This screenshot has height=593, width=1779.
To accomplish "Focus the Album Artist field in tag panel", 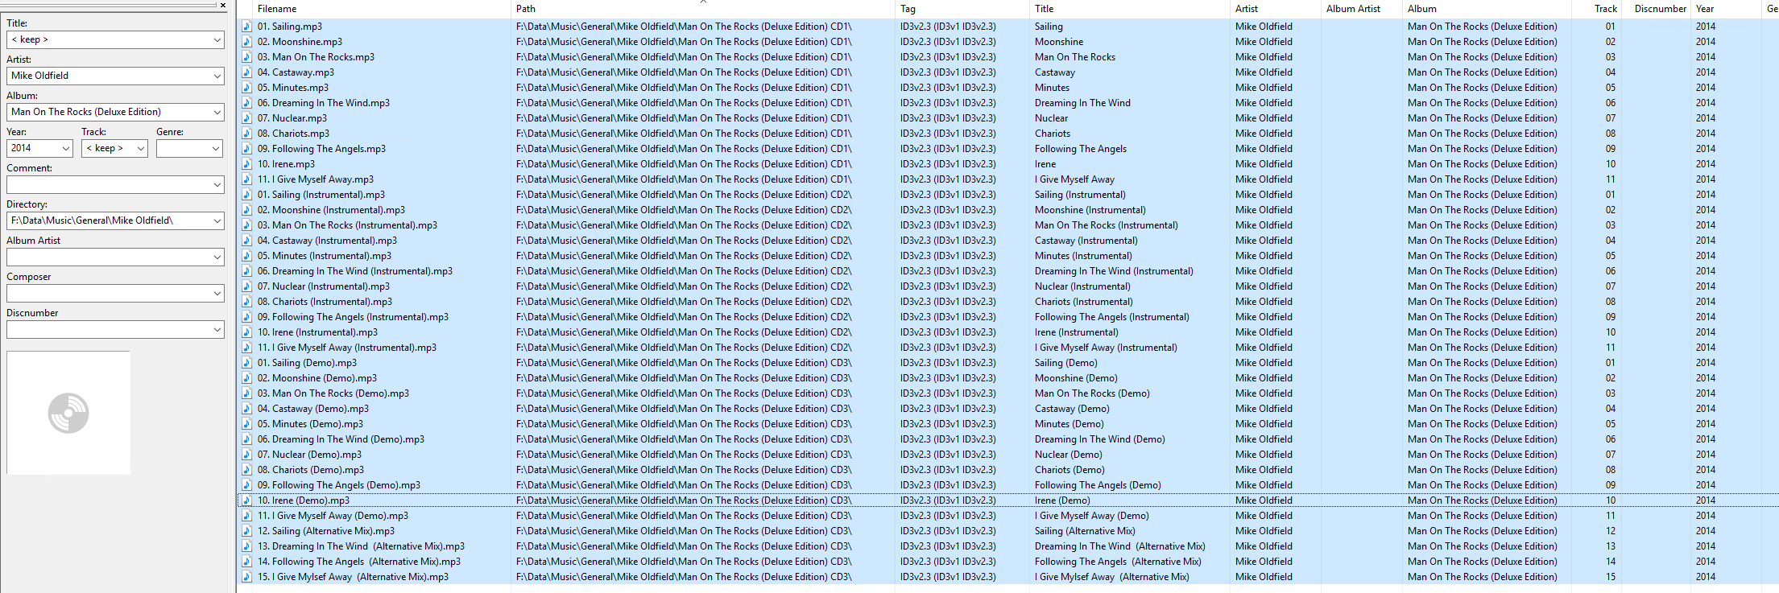I will [115, 257].
